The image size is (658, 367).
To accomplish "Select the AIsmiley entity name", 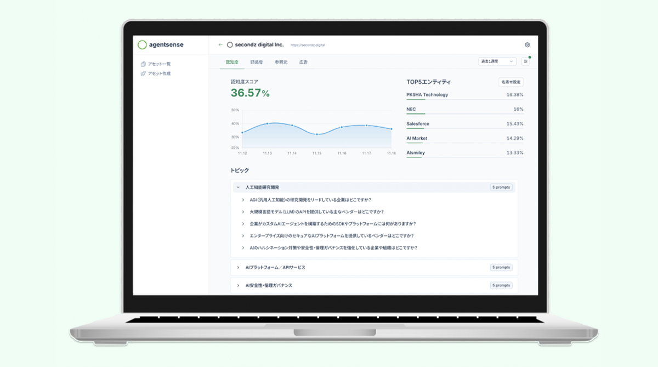I will click(416, 153).
